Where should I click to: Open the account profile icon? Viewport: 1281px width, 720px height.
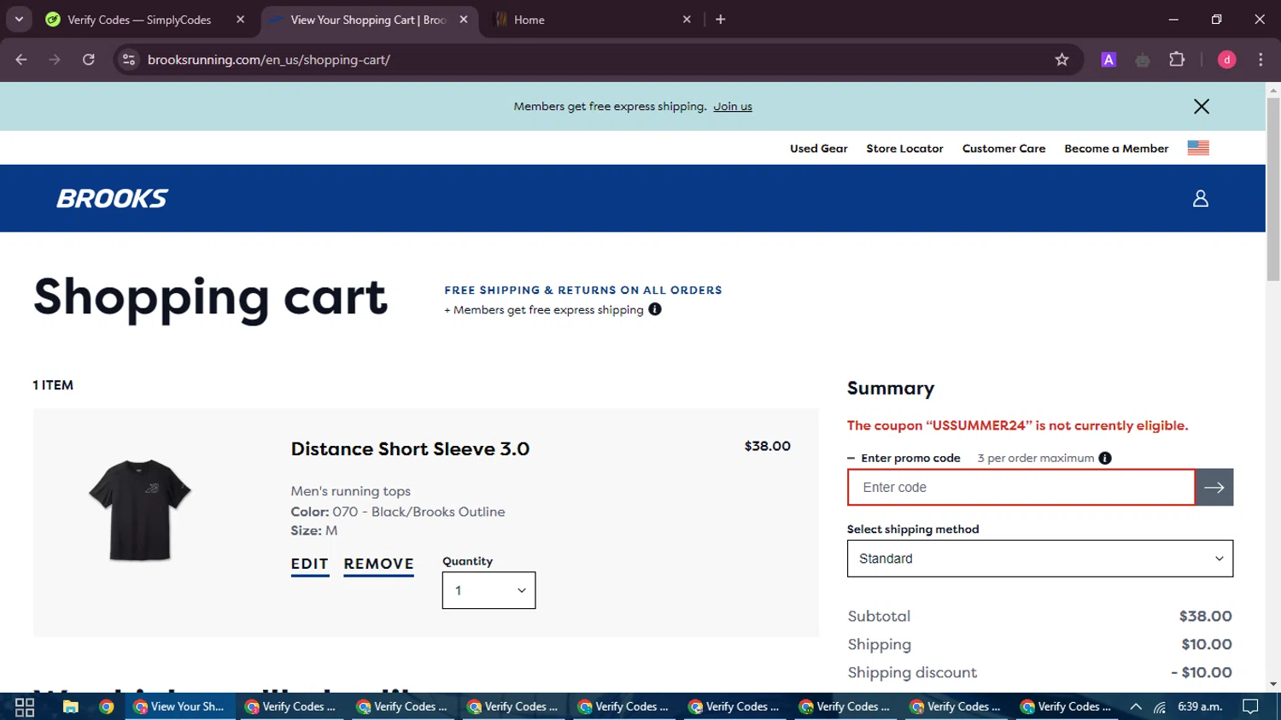1201,199
